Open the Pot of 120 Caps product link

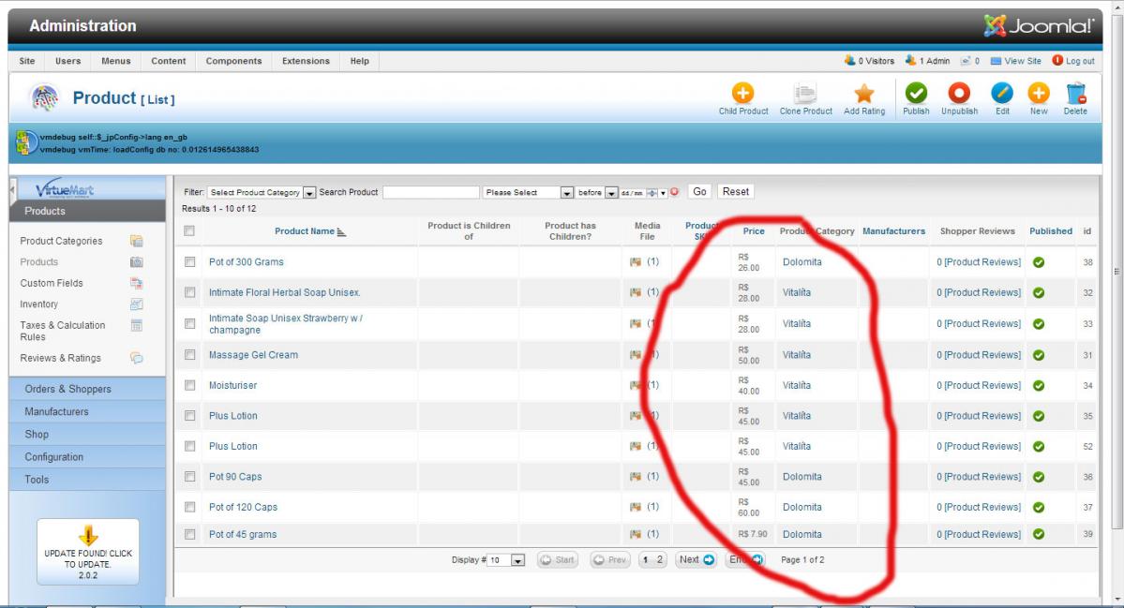point(243,507)
